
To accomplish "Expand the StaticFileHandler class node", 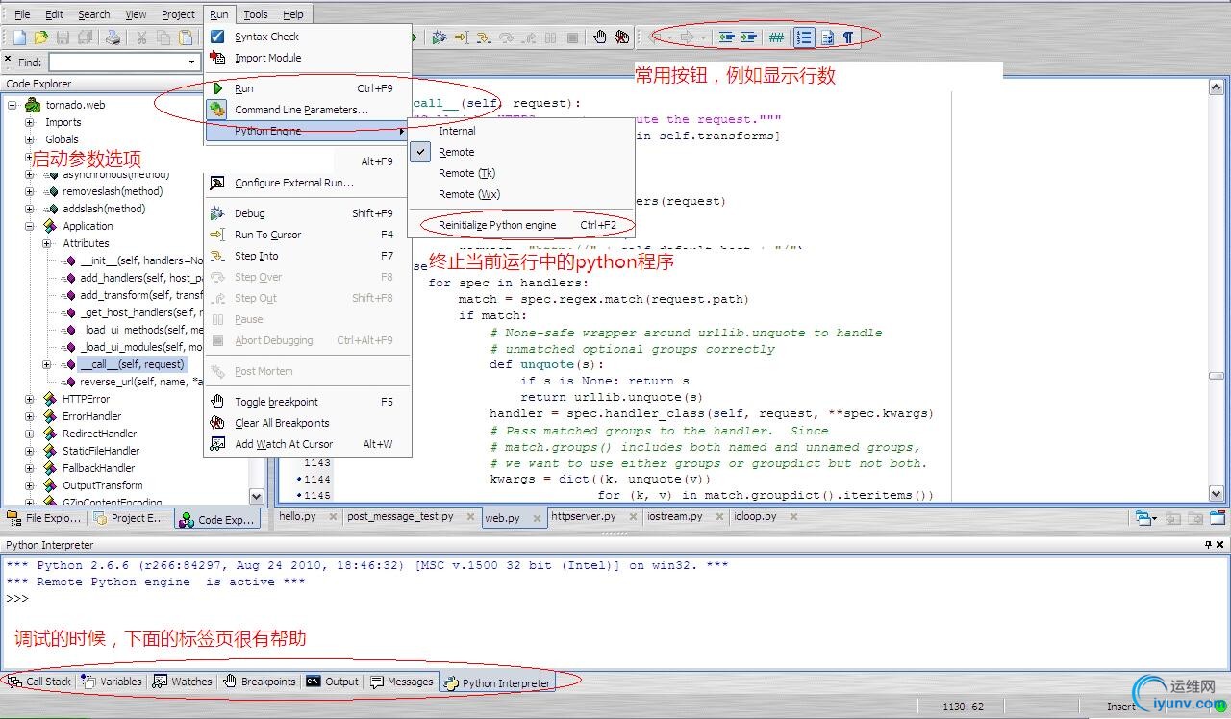I will [x=30, y=451].
